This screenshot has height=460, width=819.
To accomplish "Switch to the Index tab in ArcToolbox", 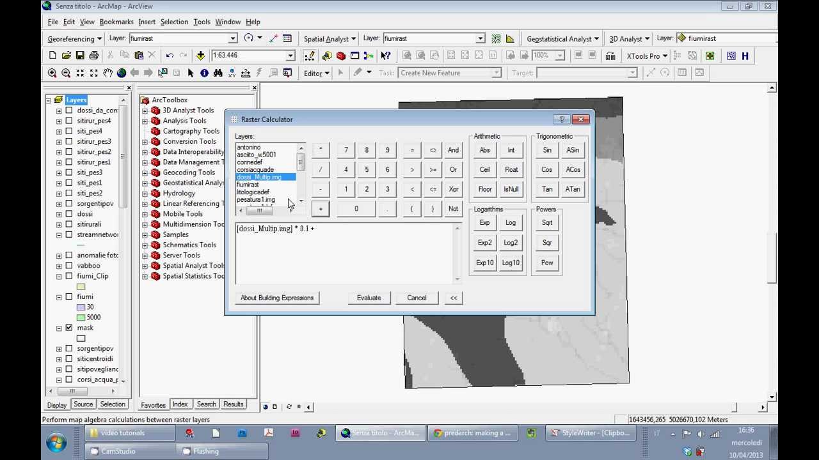I will (x=180, y=404).
